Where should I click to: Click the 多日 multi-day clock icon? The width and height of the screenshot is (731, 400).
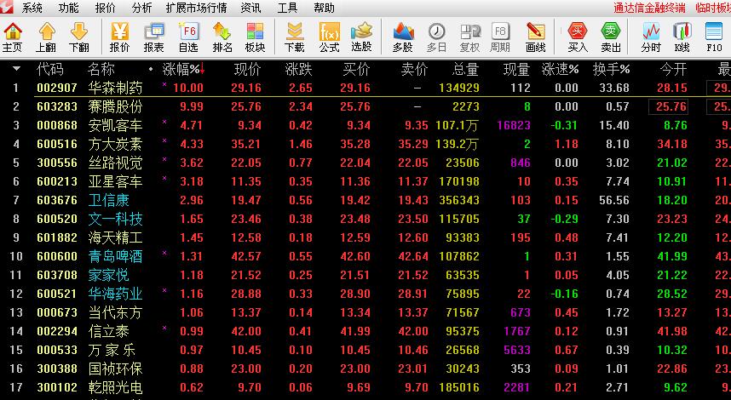437,37
